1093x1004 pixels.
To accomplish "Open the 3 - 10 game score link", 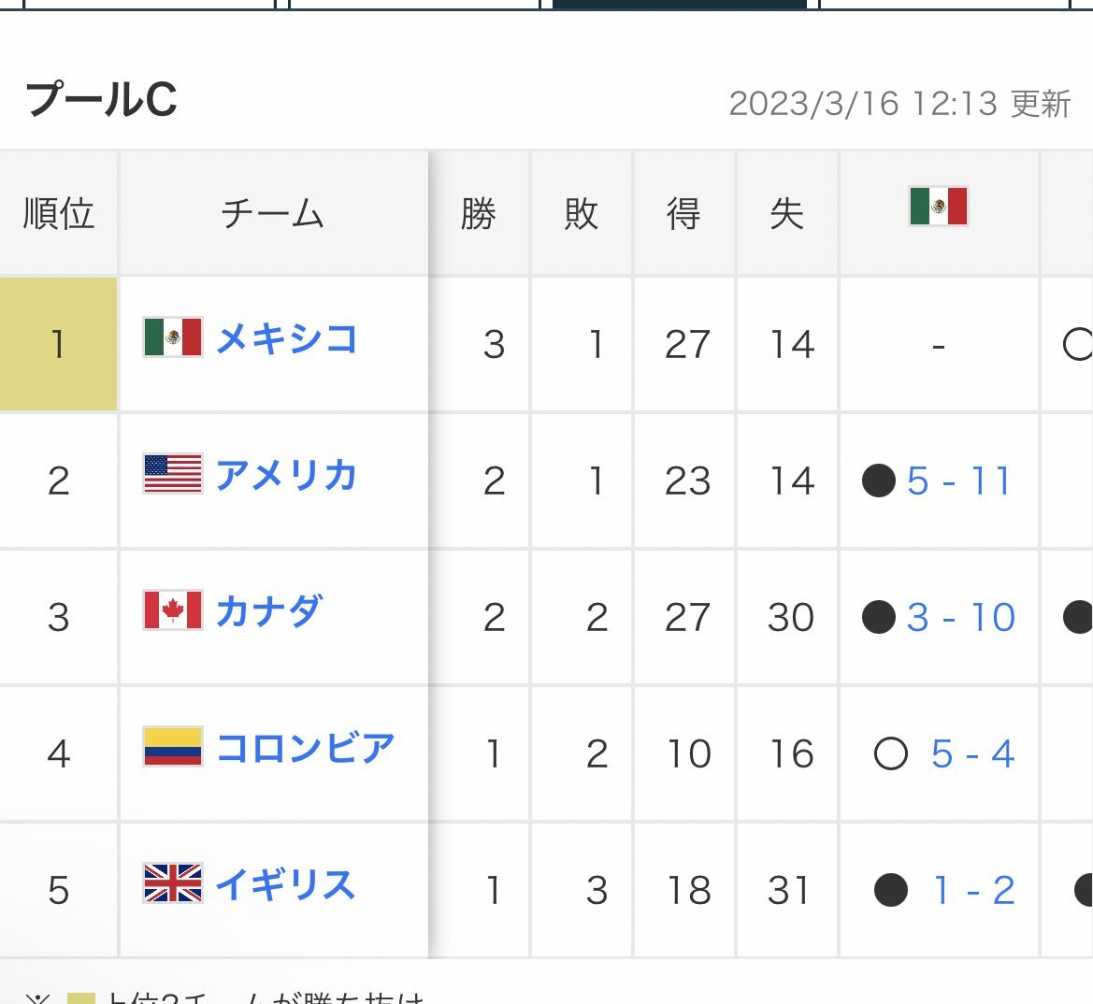I will (x=960, y=617).
